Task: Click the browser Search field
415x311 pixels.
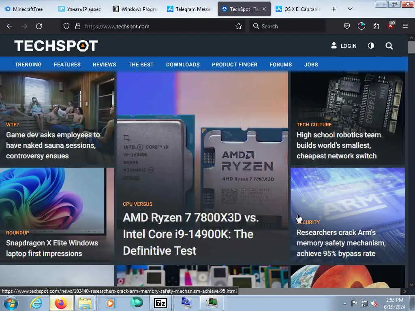Action: (287, 26)
